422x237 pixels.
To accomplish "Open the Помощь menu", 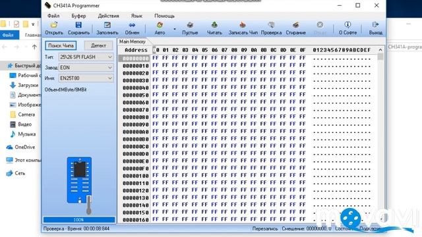I will tap(164, 16).
